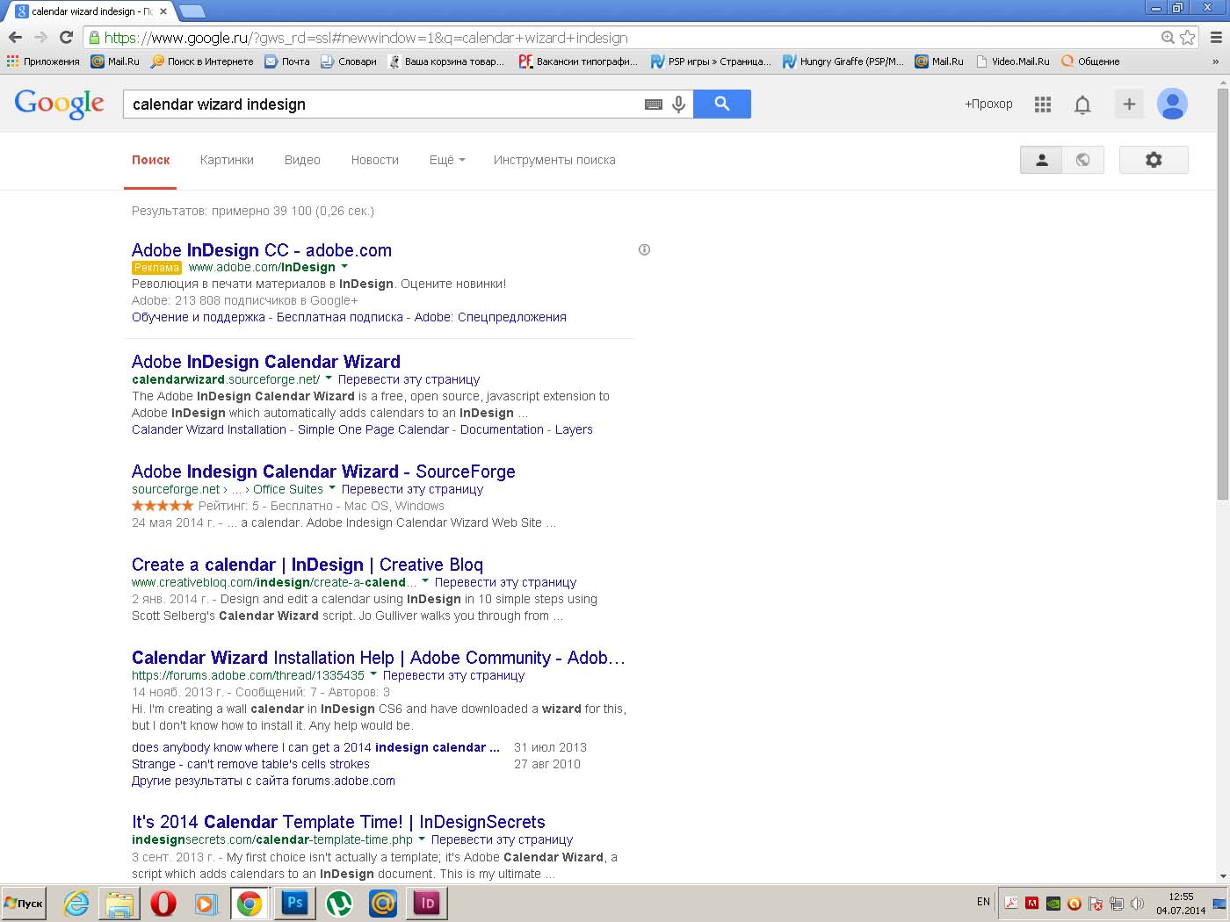Click the blue search magnifier button
Image resolution: width=1230 pixels, height=922 pixels.
(721, 104)
